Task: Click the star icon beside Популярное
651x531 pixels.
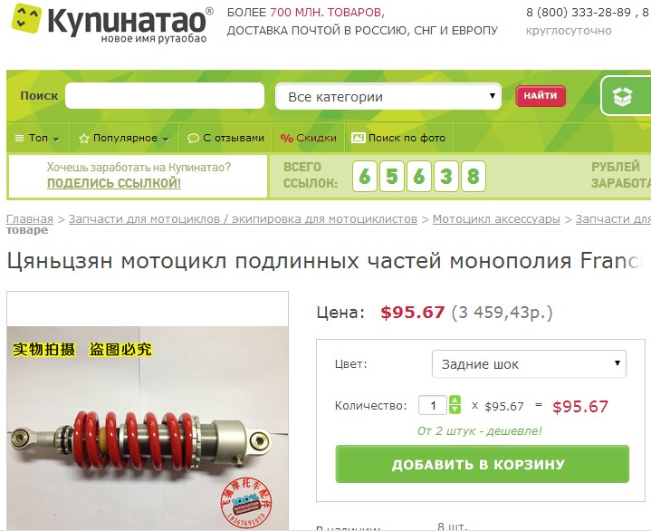Action: coord(84,139)
